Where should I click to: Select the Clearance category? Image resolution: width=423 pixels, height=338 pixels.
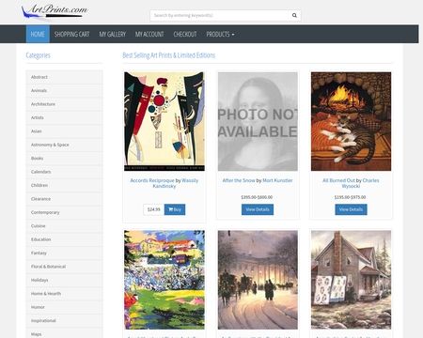pos(64,199)
